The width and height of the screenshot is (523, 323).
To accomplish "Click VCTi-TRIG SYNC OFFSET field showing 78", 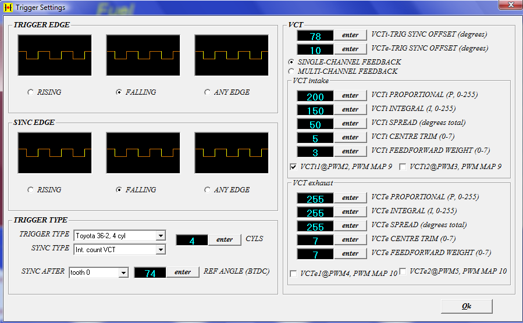I will click(315, 35).
